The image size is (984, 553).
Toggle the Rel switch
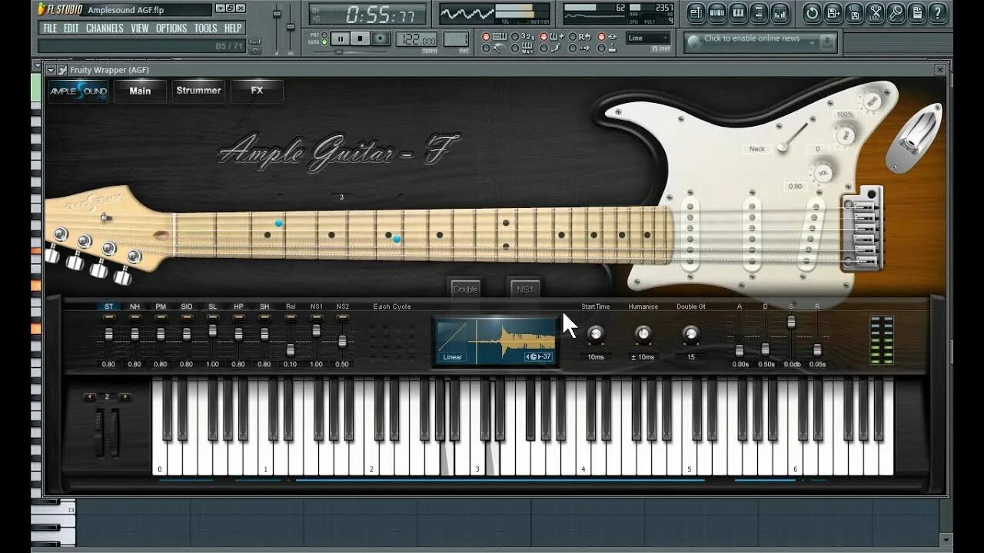[x=291, y=316]
